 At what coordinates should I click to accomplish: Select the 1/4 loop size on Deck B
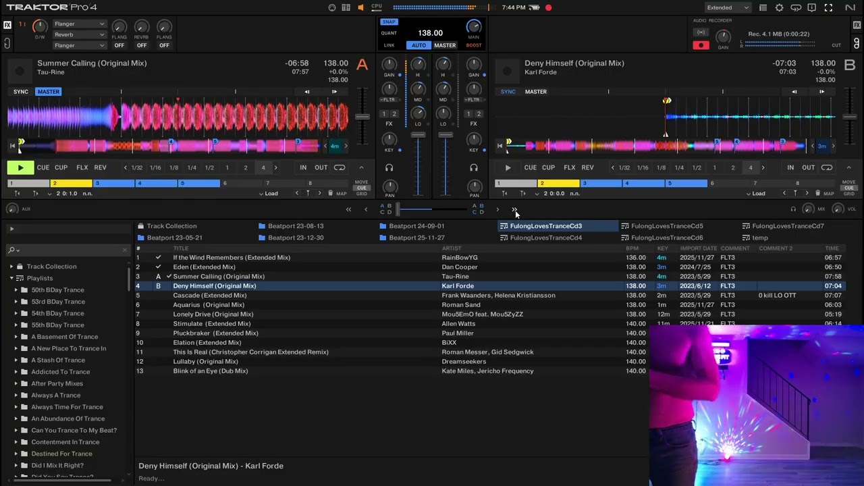pos(679,167)
